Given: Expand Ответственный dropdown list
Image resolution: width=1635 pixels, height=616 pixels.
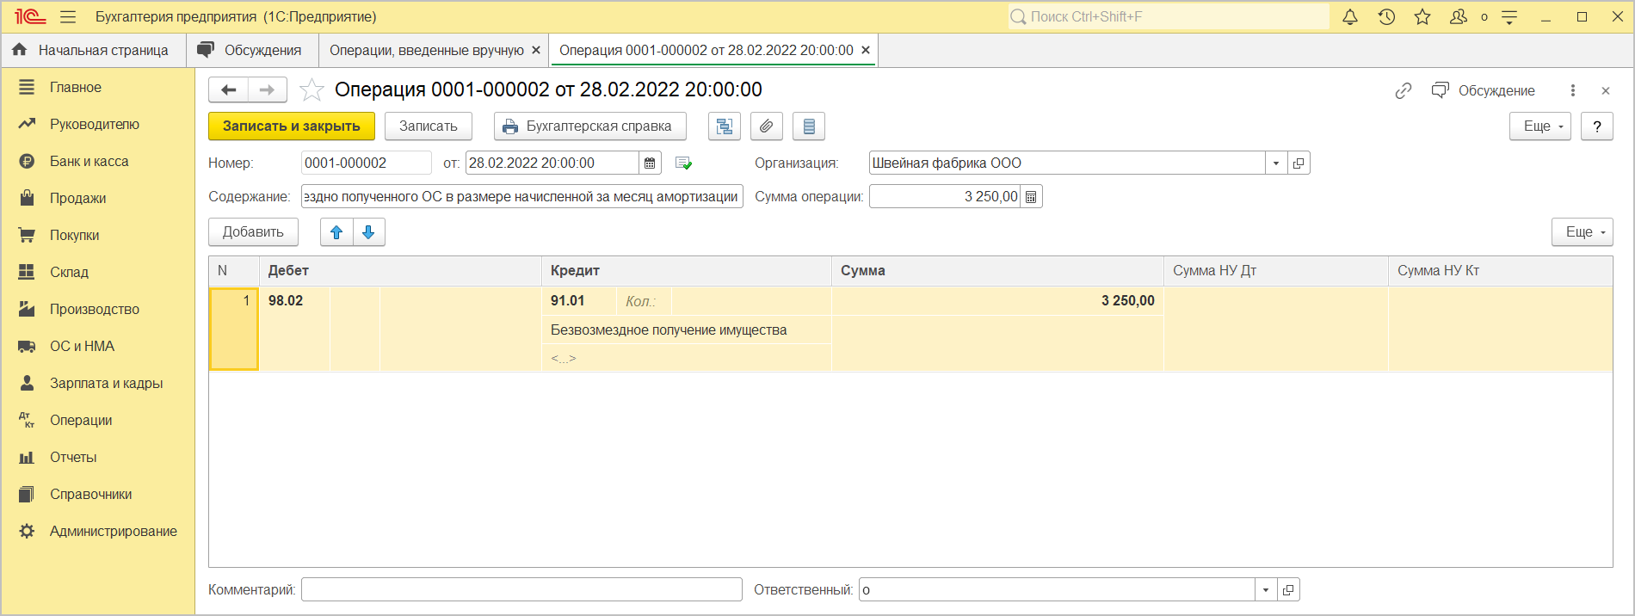Looking at the screenshot, I should [1266, 589].
